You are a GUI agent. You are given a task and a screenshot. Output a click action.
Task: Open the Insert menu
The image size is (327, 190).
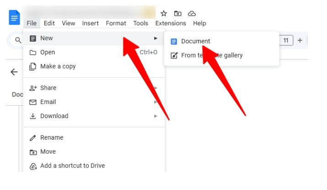(90, 23)
